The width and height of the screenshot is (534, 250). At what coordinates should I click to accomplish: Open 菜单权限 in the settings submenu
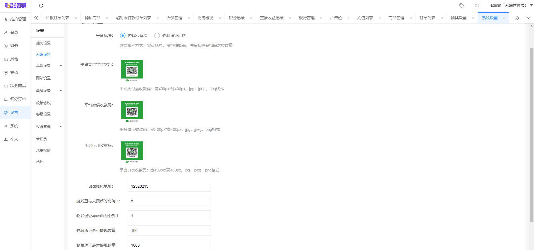click(x=43, y=150)
